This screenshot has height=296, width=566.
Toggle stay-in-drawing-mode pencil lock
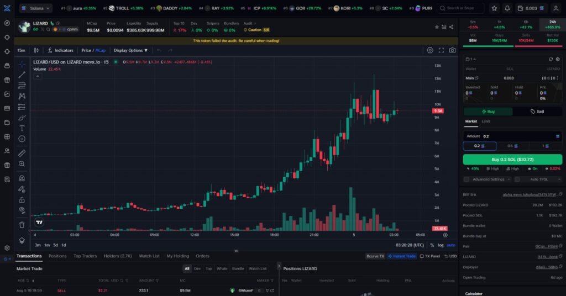coord(22,189)
